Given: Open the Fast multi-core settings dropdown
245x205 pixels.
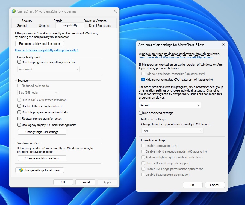Looking at the screenshot, I should click(173, 131).
